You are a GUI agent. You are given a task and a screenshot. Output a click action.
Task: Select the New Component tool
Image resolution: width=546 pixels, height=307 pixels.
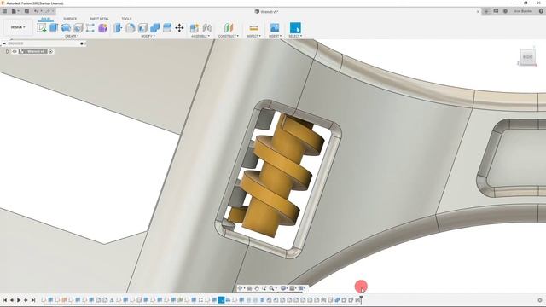(x=195, y=28)
